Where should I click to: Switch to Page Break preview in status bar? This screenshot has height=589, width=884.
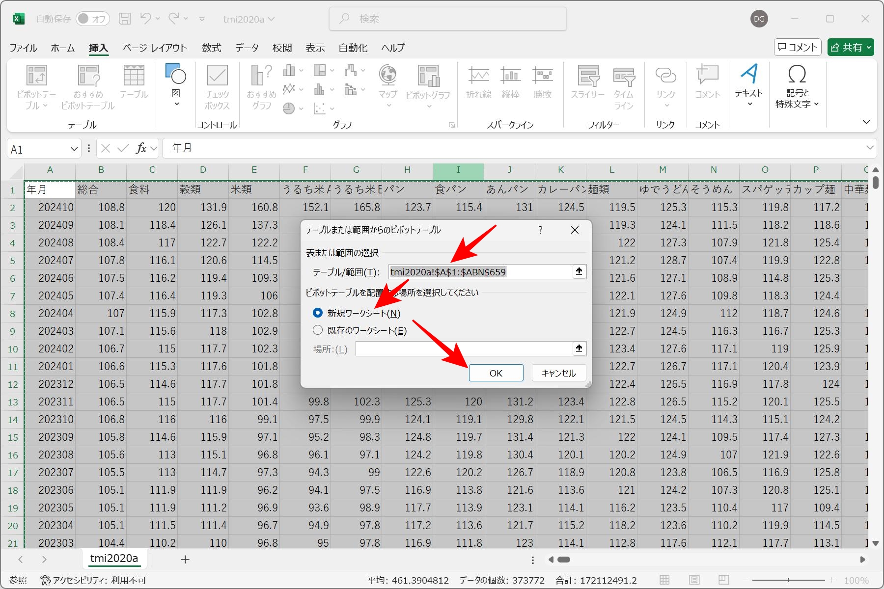click(723, 580)
